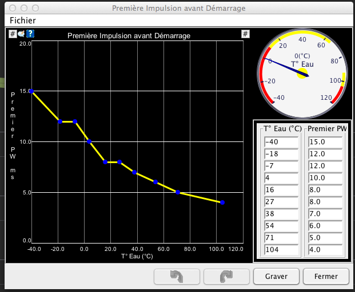Viewport: 355px width, 292px height.
Task: Click the # icon at top-left of graph
Action: click(13, 34)
